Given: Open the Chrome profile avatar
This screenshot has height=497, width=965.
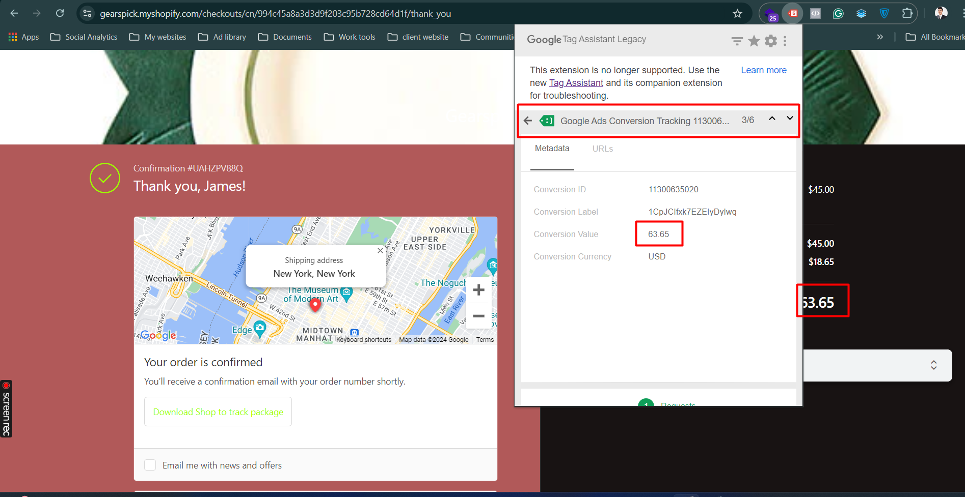Looking at the screenshot, I should (941, 13).
